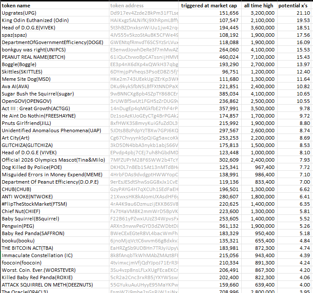Click the Pengwin(PEG) cell

55,226
